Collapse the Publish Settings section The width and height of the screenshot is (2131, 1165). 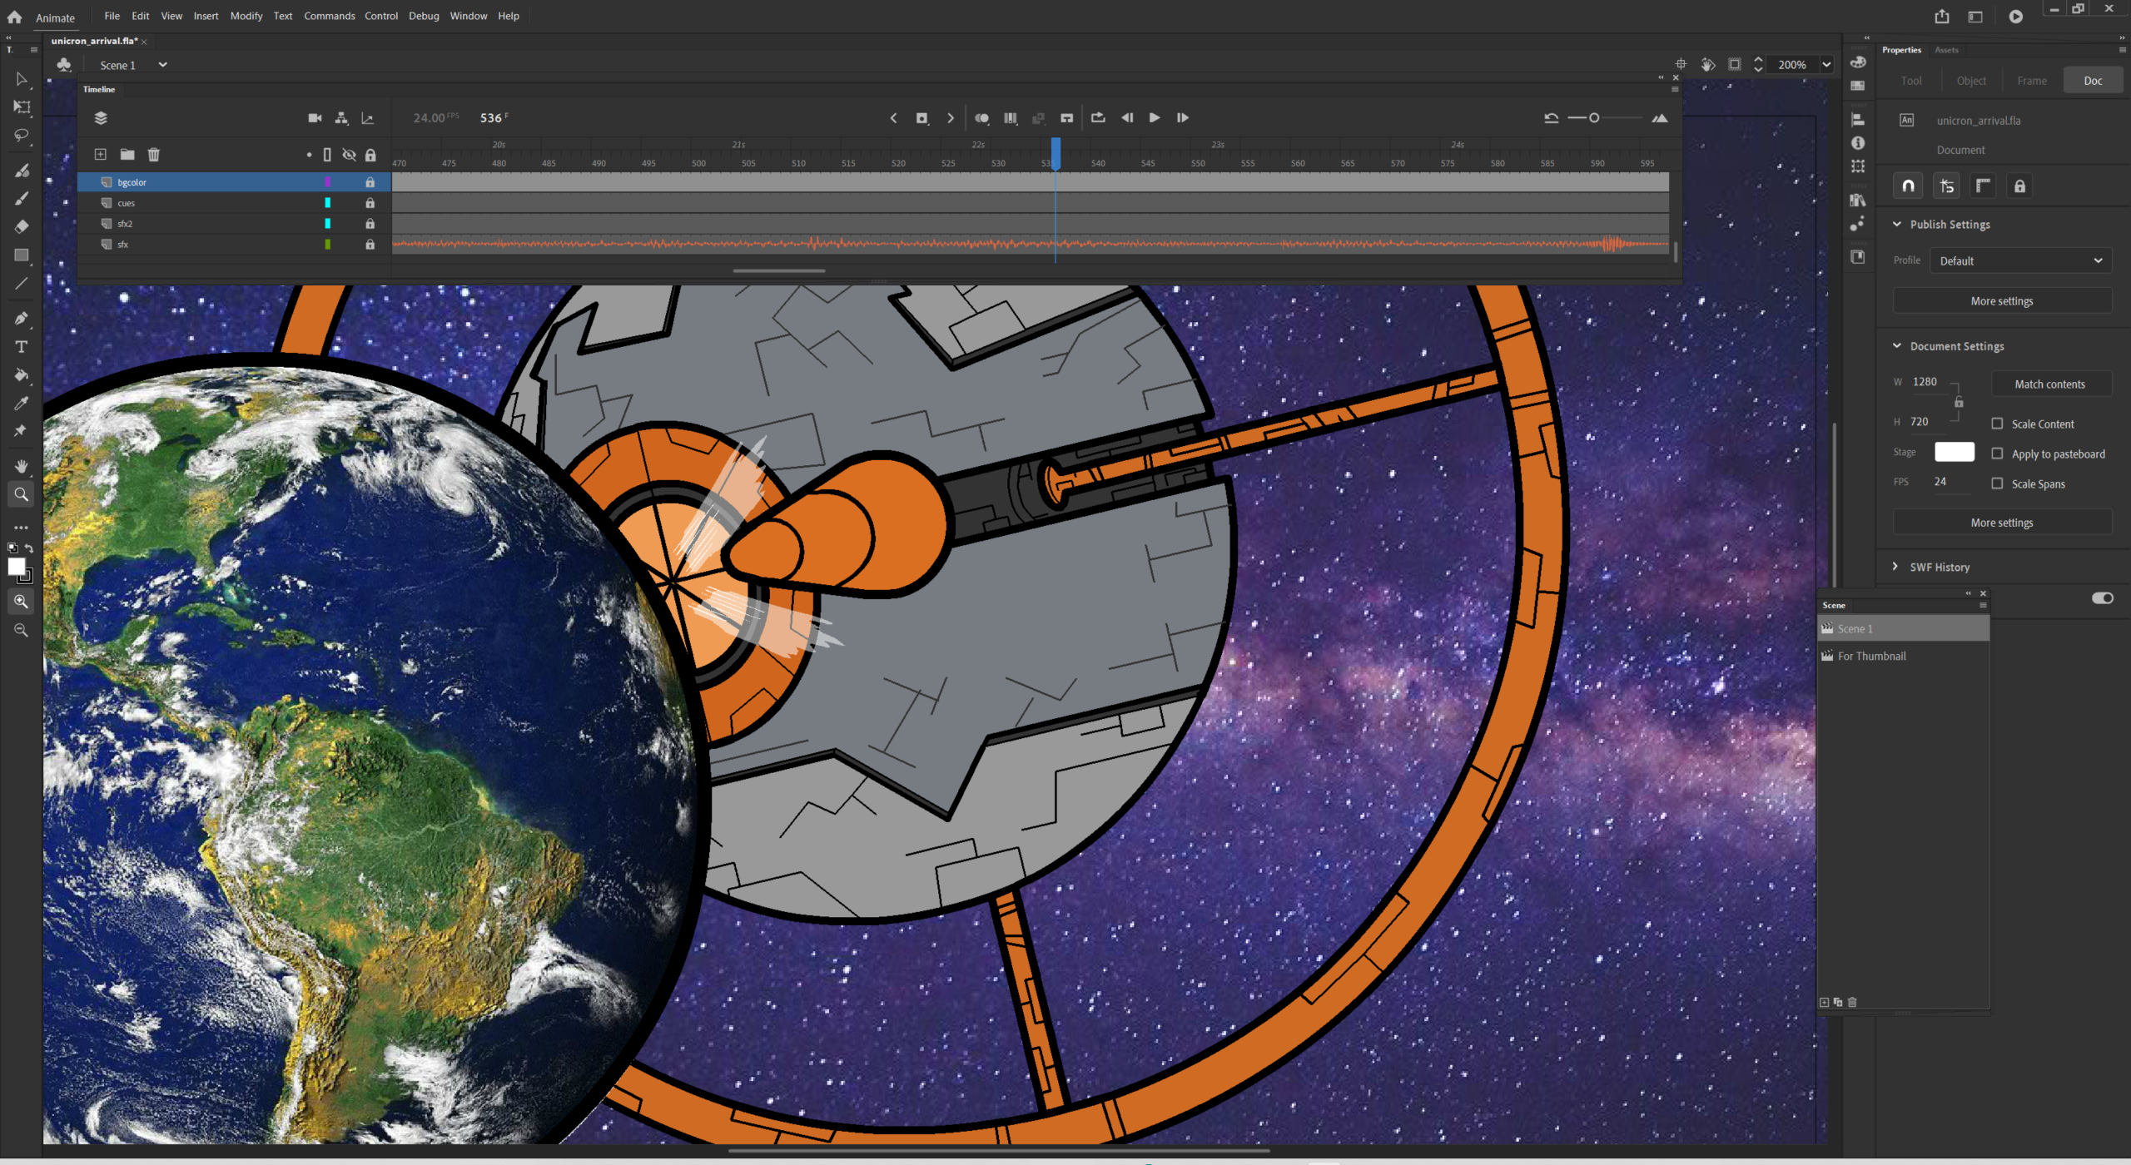tap(1897, 224)
